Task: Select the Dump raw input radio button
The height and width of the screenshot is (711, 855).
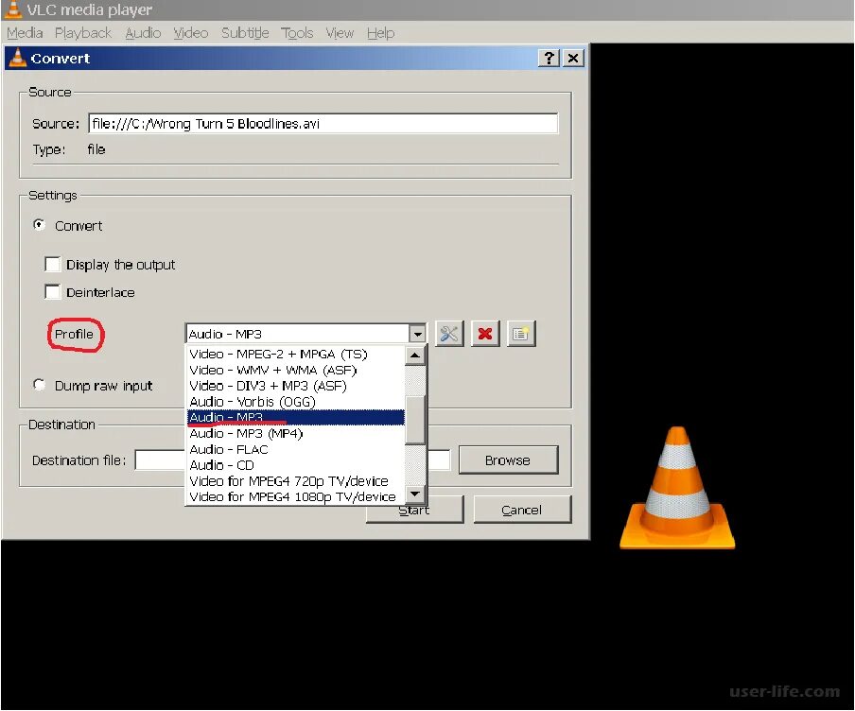Action: point(39,385)
